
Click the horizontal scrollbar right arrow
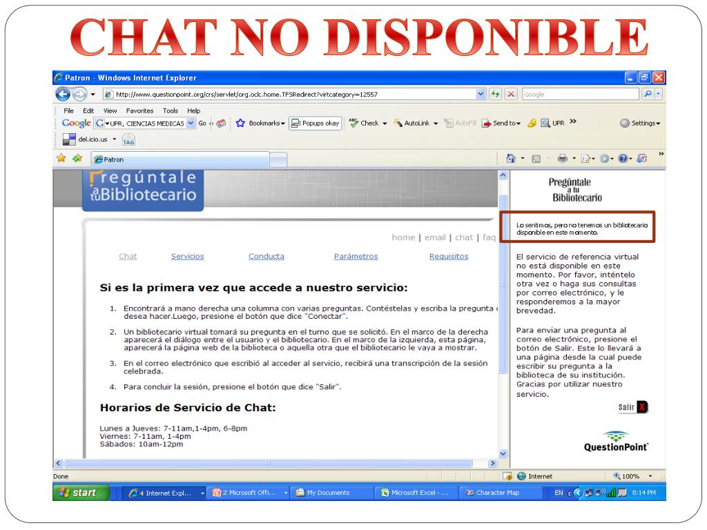tap(493, 463)
